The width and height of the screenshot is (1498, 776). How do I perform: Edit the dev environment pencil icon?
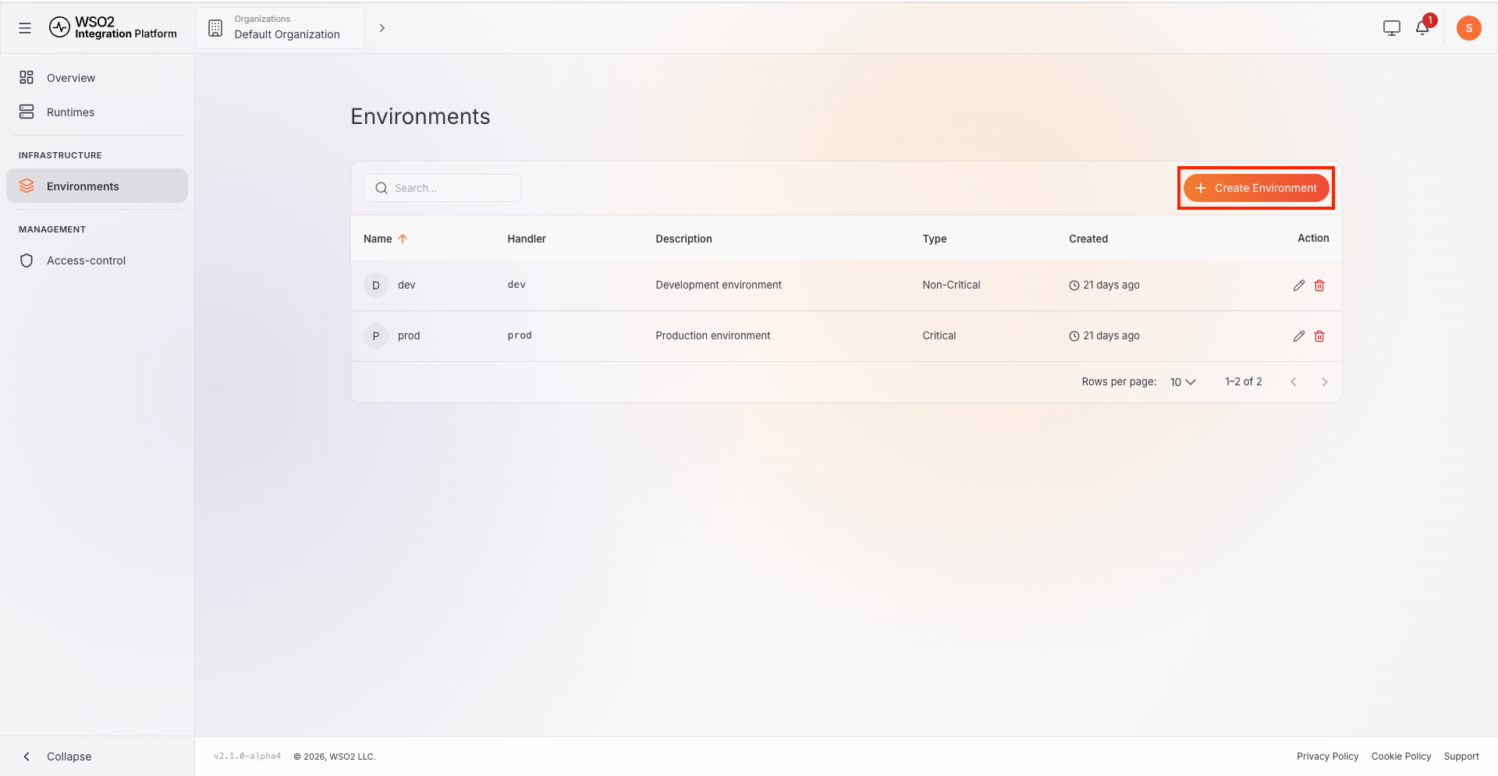coord(1298,285)
